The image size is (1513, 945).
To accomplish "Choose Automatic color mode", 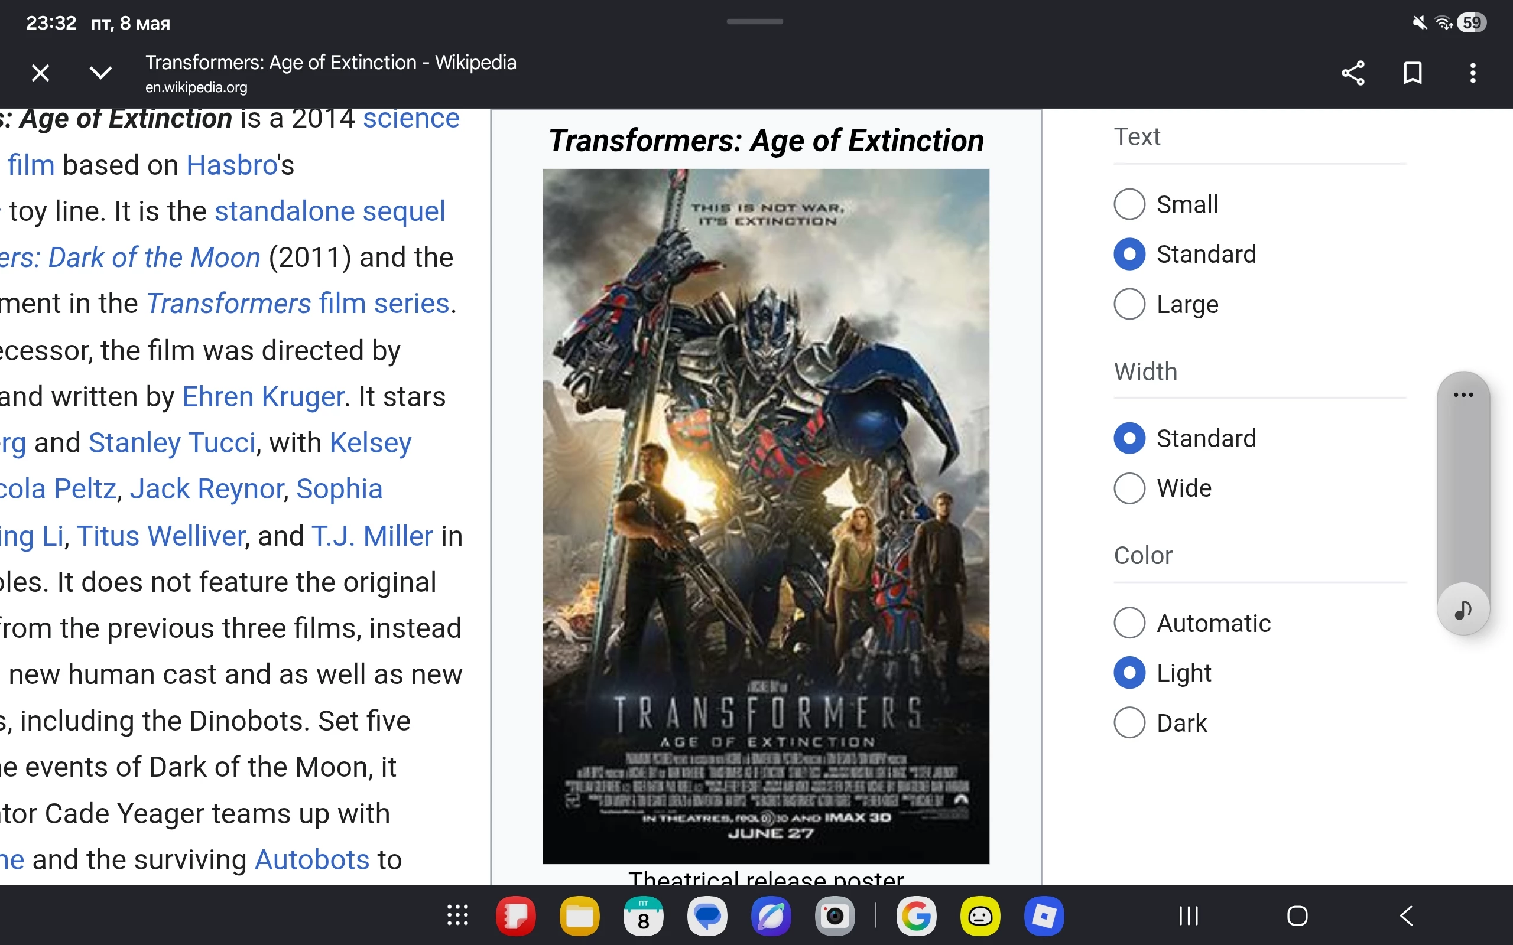I will [1129, 623].
